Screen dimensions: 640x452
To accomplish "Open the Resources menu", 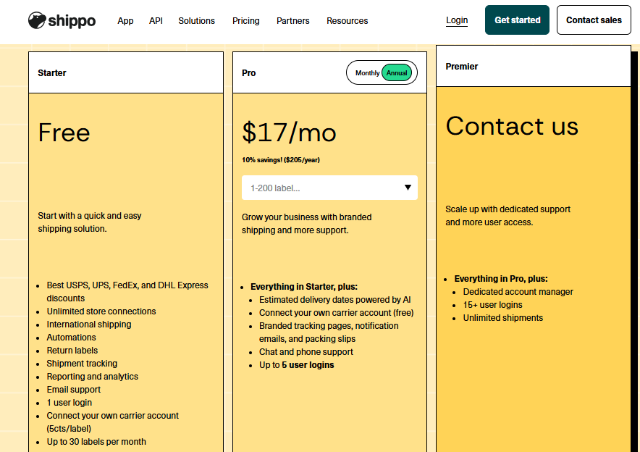I will coord(347,21).
